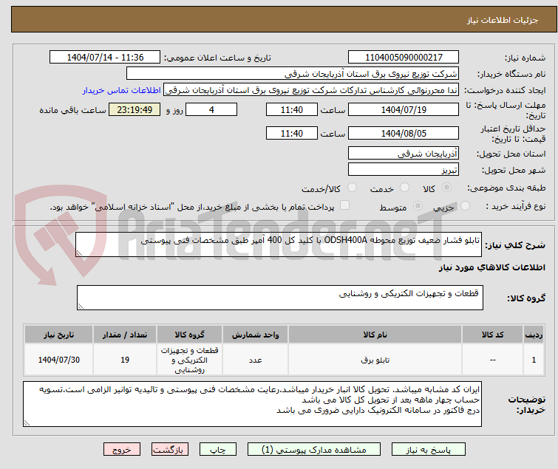
Task: Click the row number cell 1
Action: tap(534, 360)
